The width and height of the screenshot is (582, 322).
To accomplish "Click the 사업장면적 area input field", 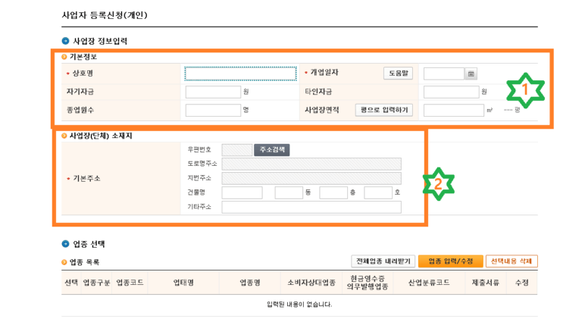I will point(452,111).
